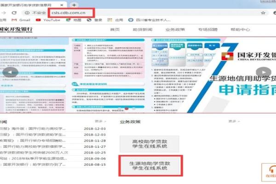Open news item 国开行助学贷款资助学生...
The width and height of the screenshot is (276, 184).
33,135
